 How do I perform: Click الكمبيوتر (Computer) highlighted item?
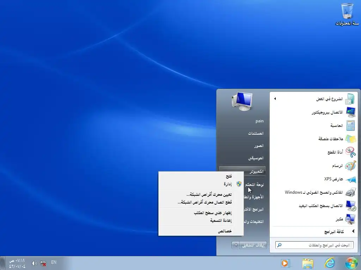242,171
